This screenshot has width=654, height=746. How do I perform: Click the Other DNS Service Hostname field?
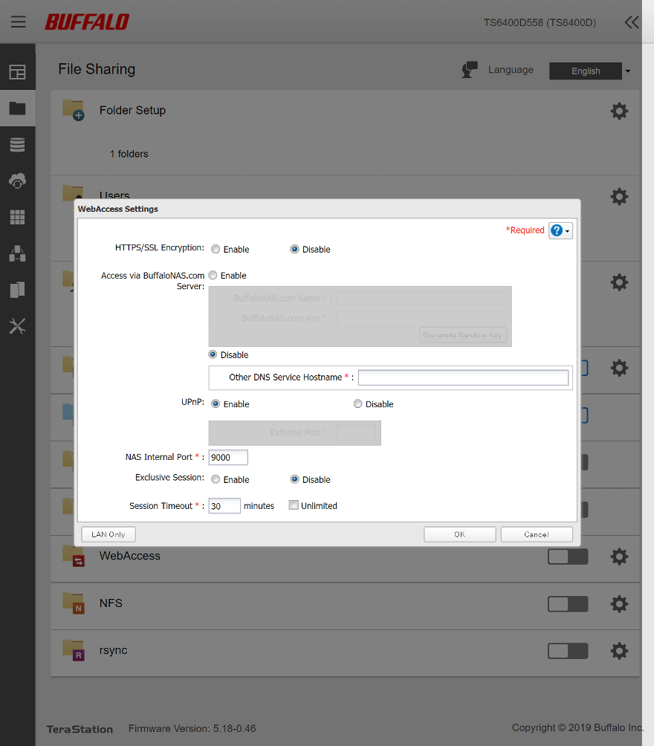point(463,377)
